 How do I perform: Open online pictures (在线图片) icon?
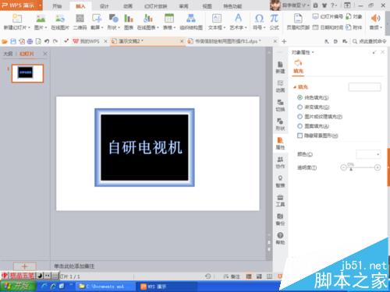coord(60,19)
